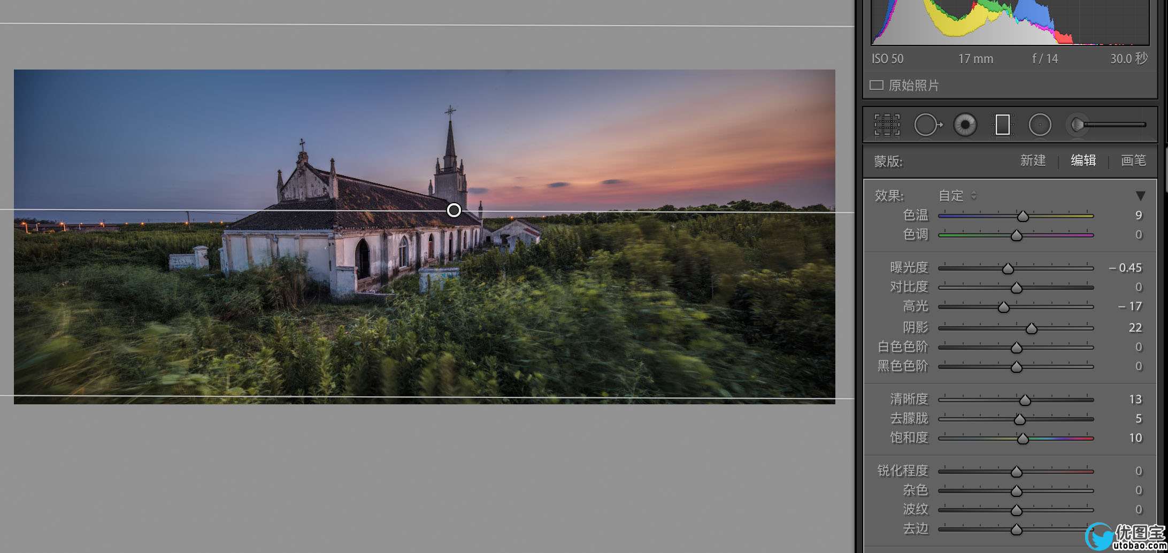Switch mask mode to 编辑
The width and height of the screenshot is (1168, 553).
tap(1083, 160)
